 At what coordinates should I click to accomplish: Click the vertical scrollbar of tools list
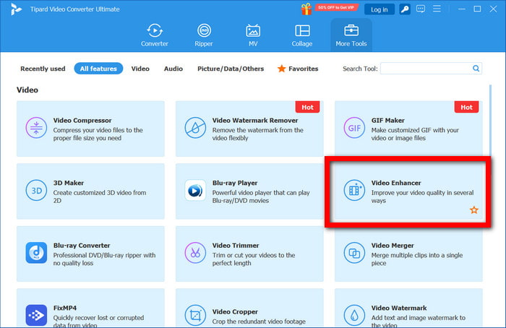click(490, 121)
